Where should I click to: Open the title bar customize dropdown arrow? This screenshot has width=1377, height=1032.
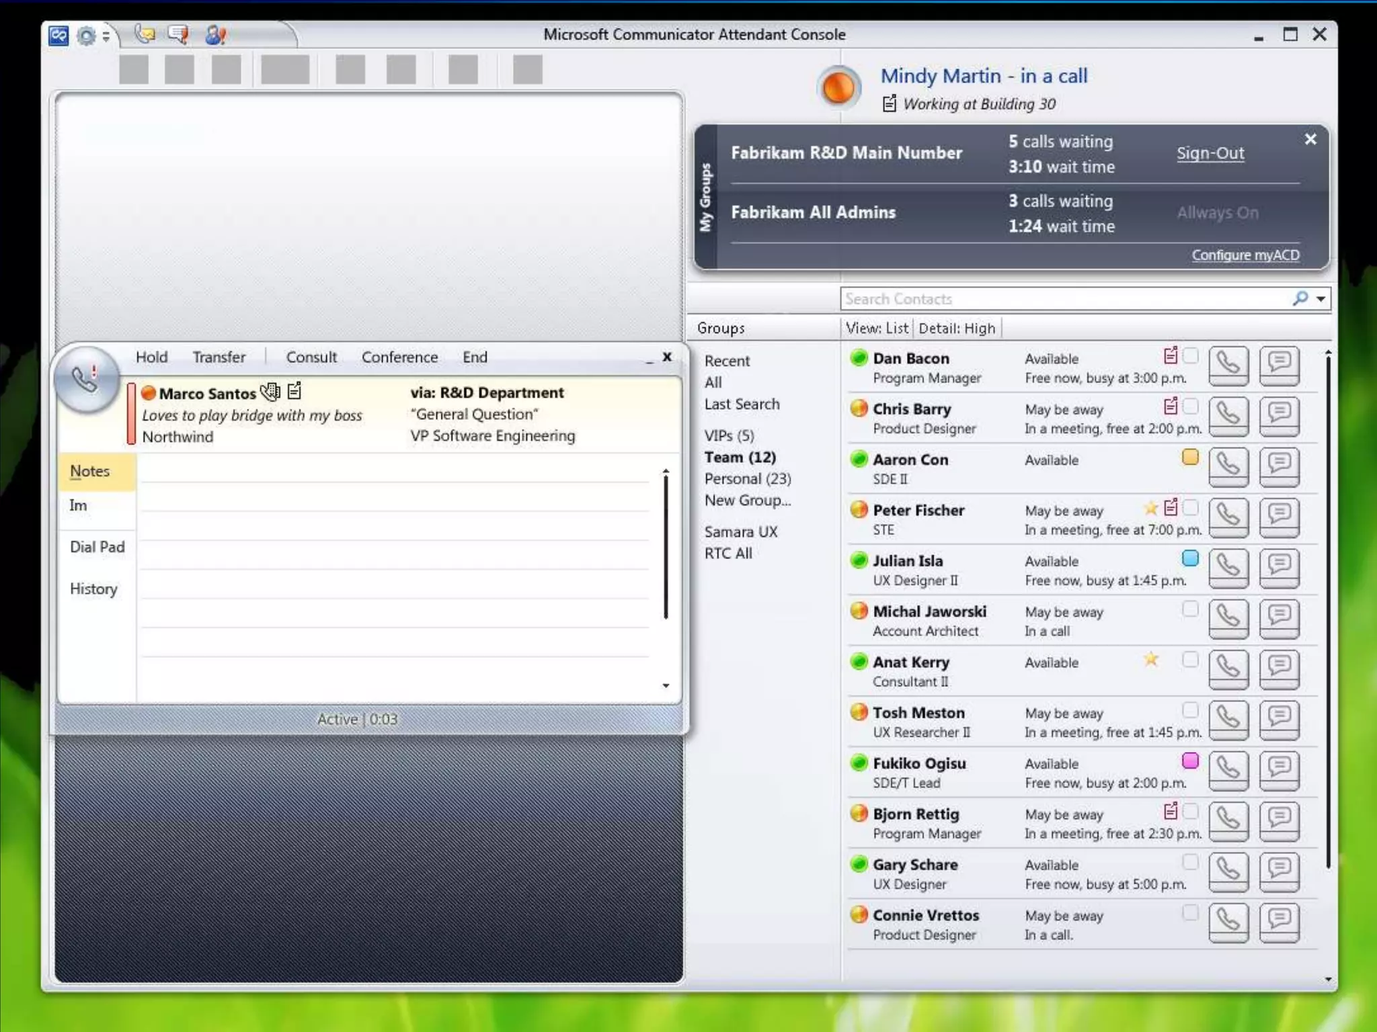106,36
